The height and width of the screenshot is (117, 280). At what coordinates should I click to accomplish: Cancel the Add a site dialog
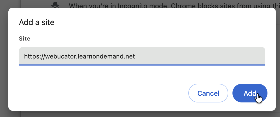click(x=208, y=93)
